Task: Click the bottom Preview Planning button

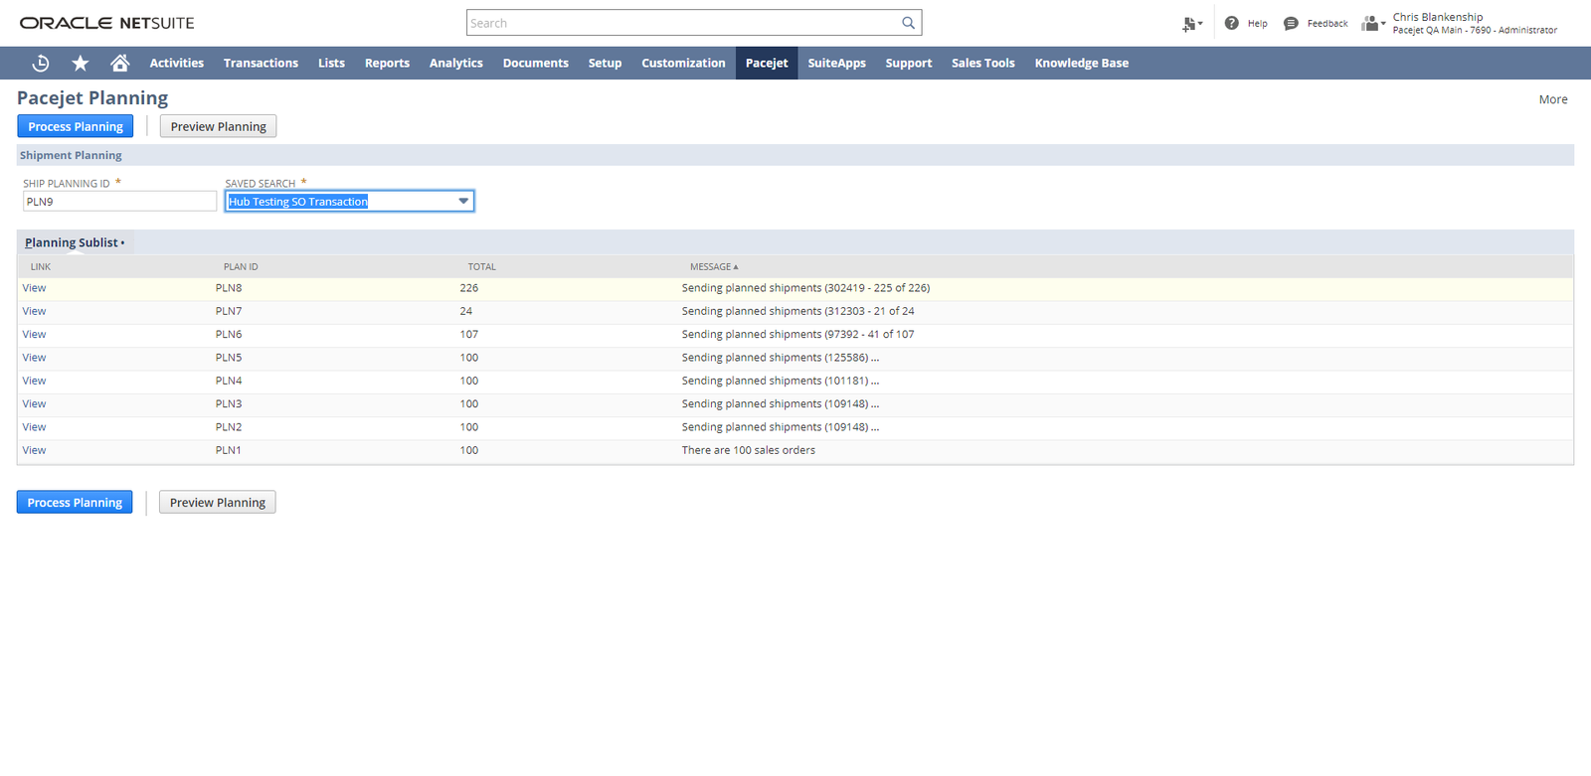Action: point(217,502)
